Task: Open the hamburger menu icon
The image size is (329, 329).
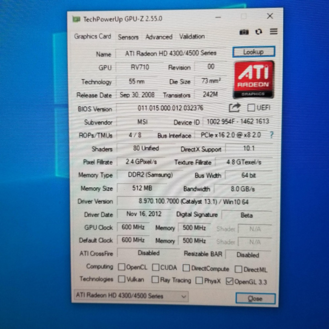Action: pyautogui.click(x=273, y=31)
